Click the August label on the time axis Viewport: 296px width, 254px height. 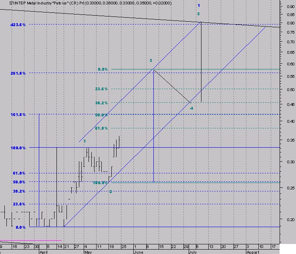tap(252, 252)
